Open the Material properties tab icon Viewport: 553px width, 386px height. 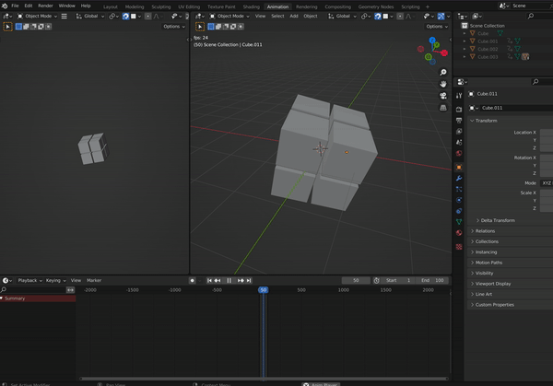click(459, 232)
